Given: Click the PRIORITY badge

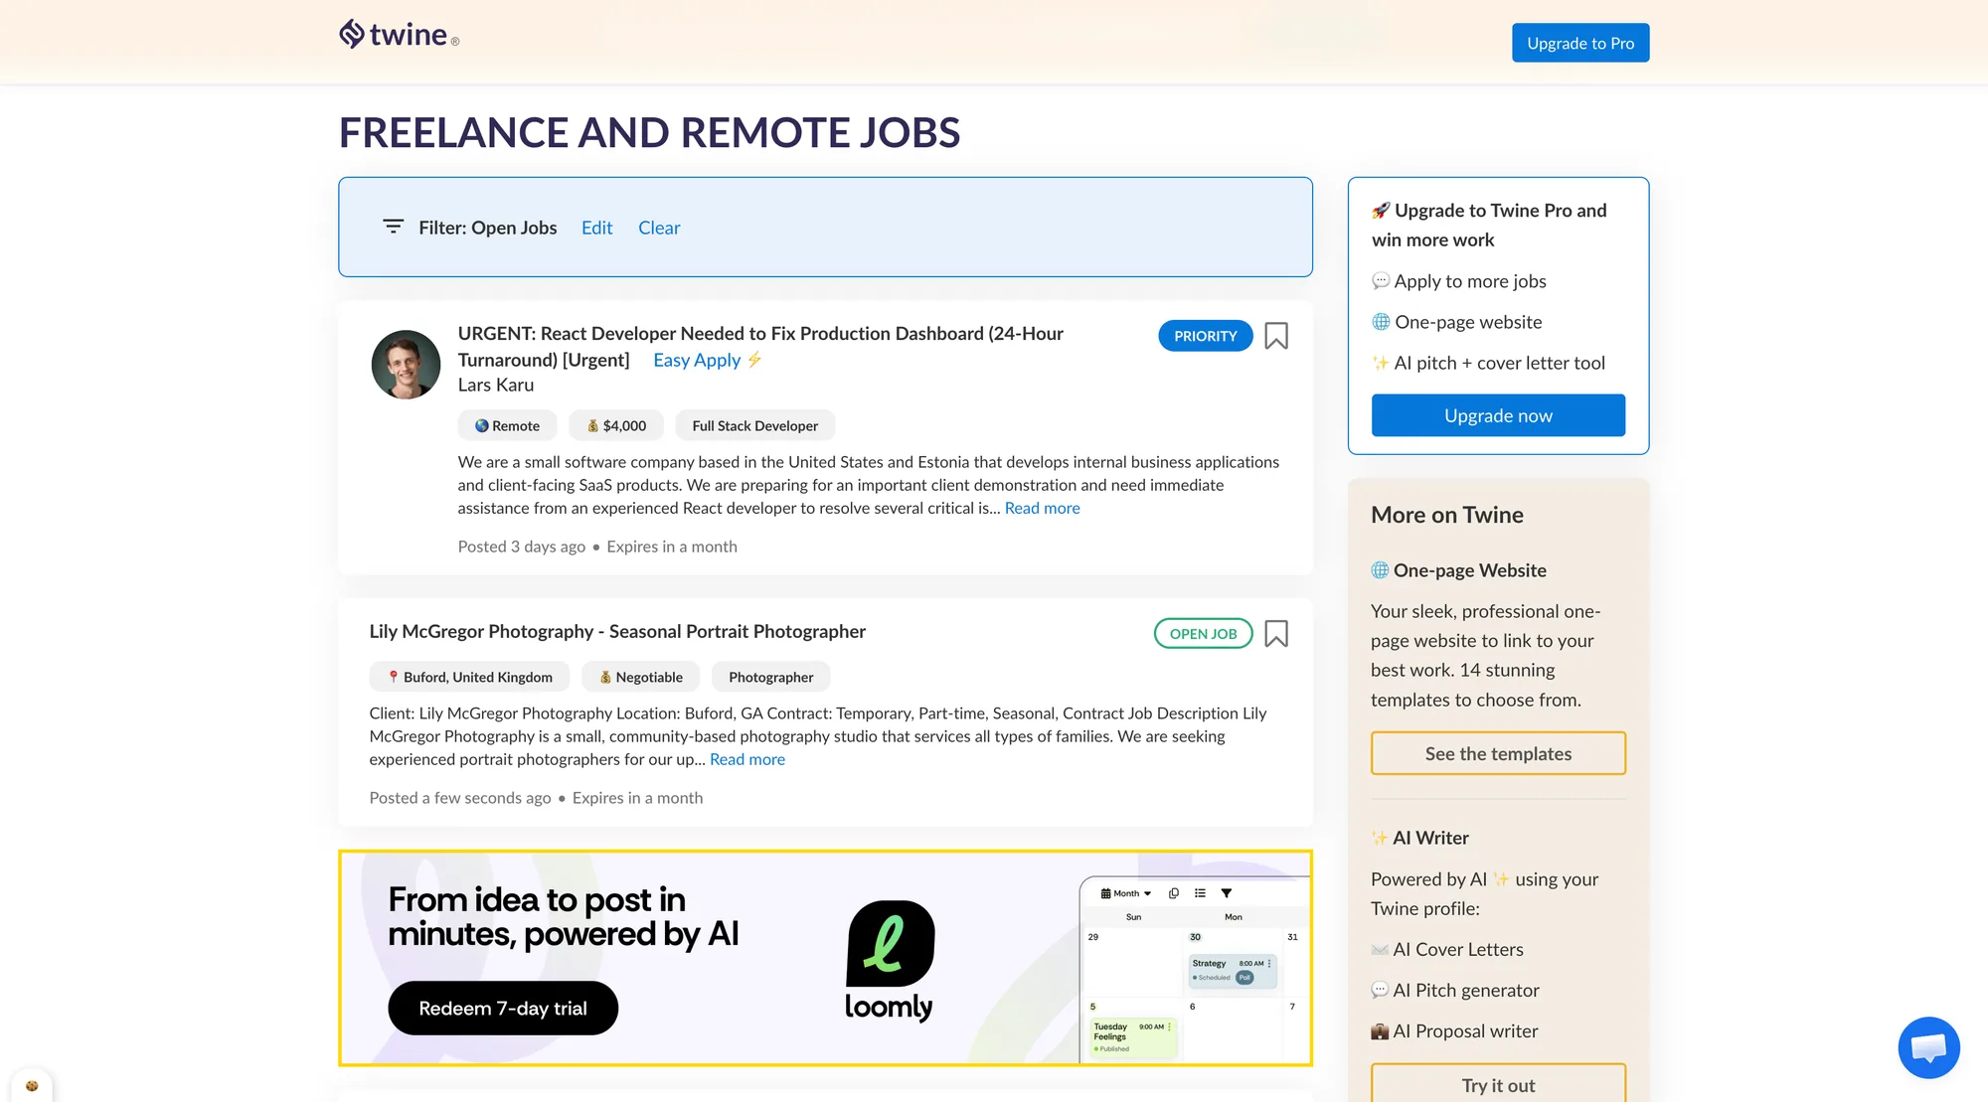Looking at the screenshot, I should point(1206,336).
